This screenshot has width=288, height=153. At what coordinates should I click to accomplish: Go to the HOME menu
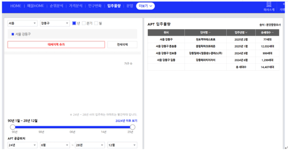[x=16, y=6]
